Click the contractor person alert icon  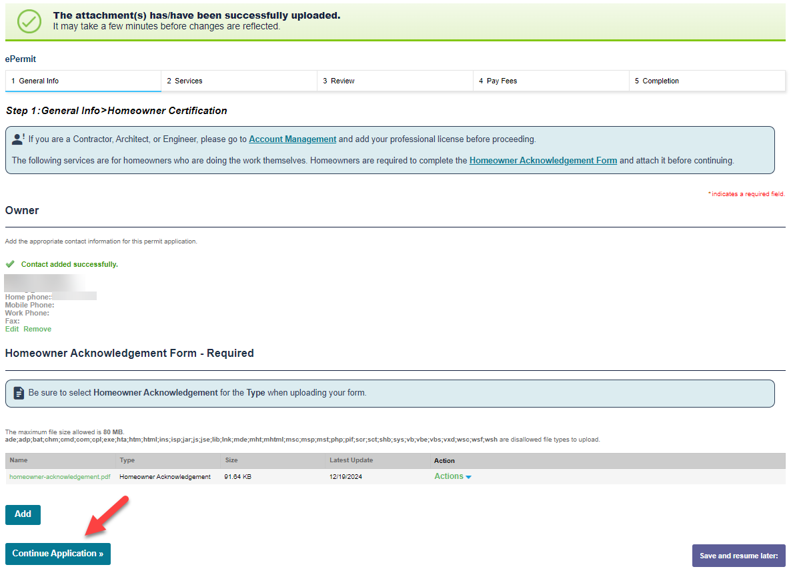19,139
